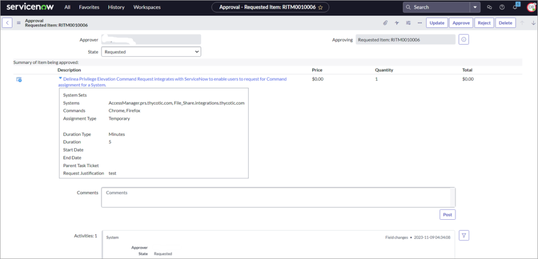538x259 pixels.
Task: Click the Reject button
Action: (484, 23)
